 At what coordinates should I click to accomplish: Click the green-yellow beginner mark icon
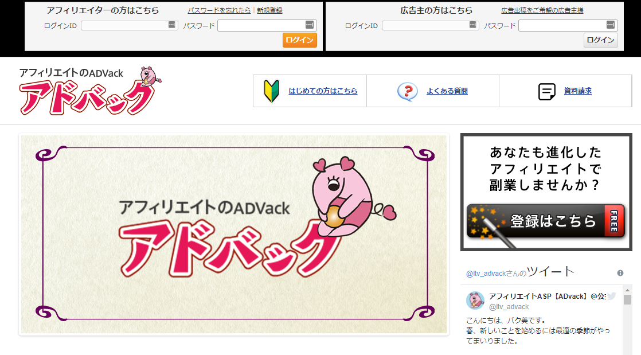click(x=271, y=91)
